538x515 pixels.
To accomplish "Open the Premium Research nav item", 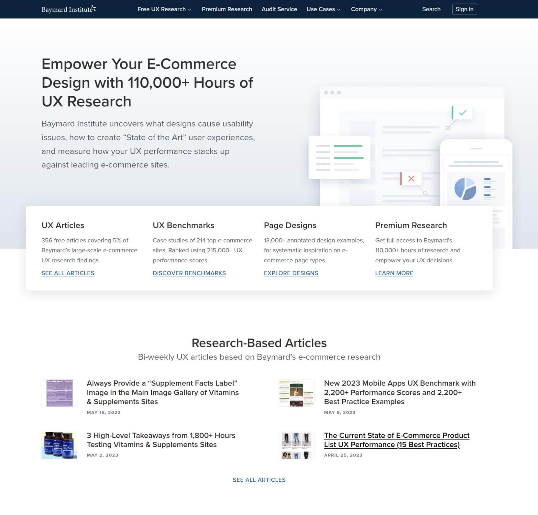I will tap(227, 9).
